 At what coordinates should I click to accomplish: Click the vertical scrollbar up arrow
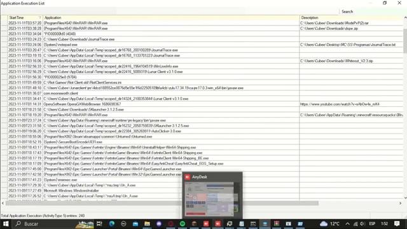(x=405, y=18)
